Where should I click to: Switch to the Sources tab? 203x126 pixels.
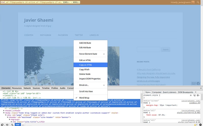tap(36, 88)
